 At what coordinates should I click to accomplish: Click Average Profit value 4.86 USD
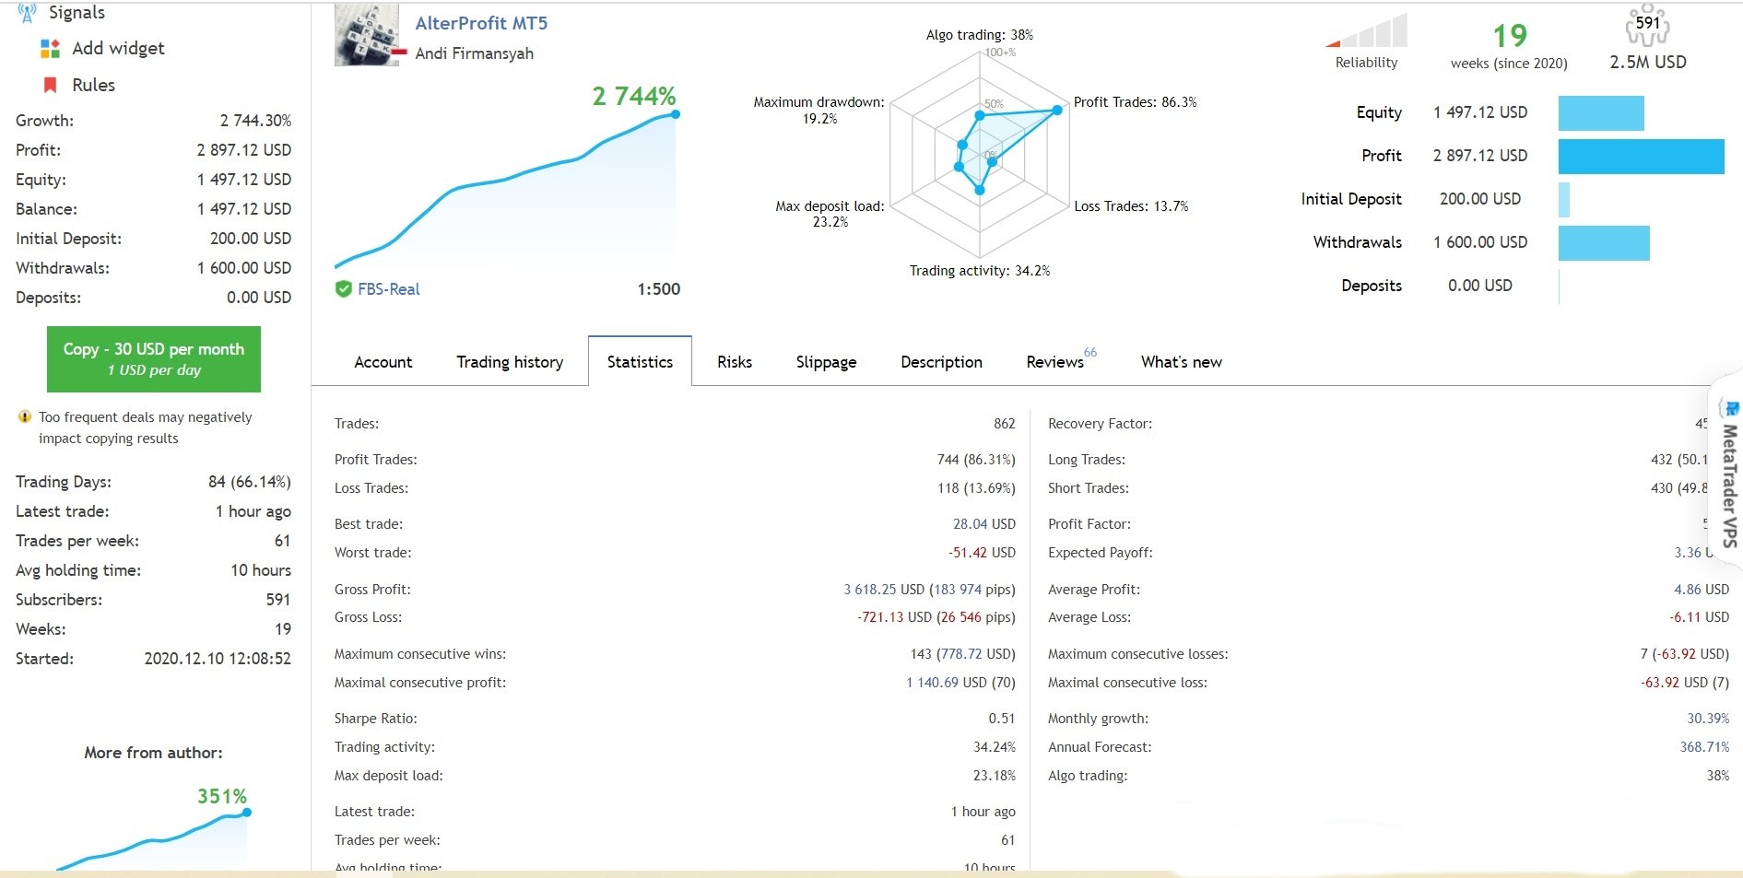[1702, 590]
